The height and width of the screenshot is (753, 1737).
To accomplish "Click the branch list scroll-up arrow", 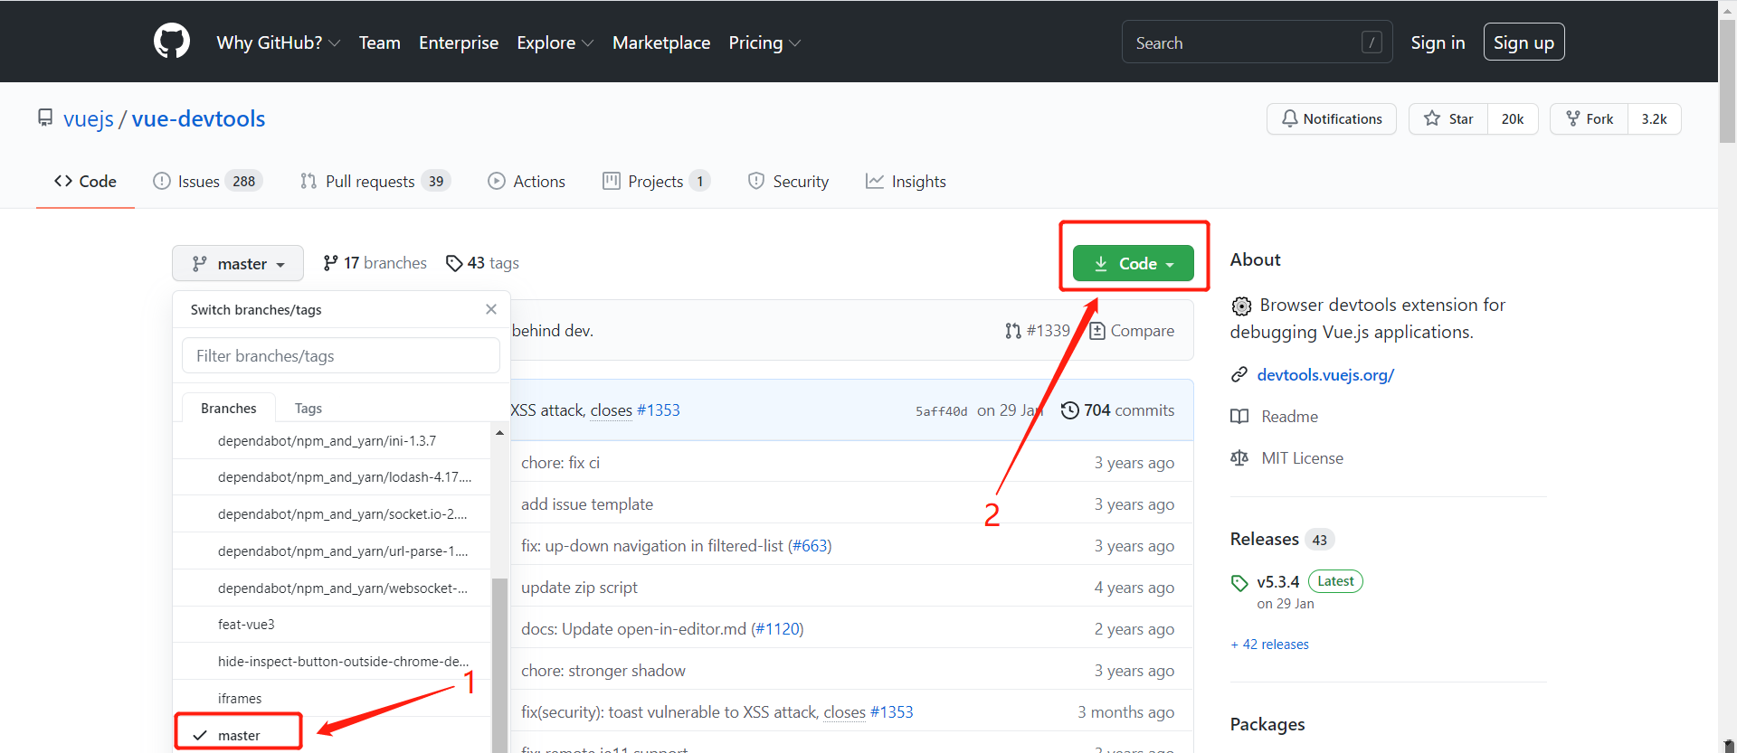I will pyautogui.click(x=499, y=433).
